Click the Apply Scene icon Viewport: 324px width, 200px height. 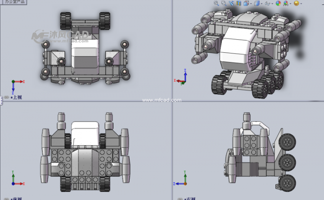click(286, 3)
